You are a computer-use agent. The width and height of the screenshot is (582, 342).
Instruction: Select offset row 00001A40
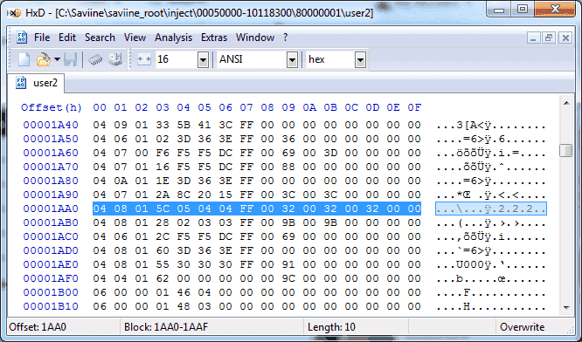[x=51, y=125]
